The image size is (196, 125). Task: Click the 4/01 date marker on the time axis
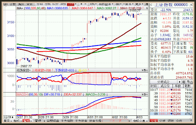tap(90, 117)
